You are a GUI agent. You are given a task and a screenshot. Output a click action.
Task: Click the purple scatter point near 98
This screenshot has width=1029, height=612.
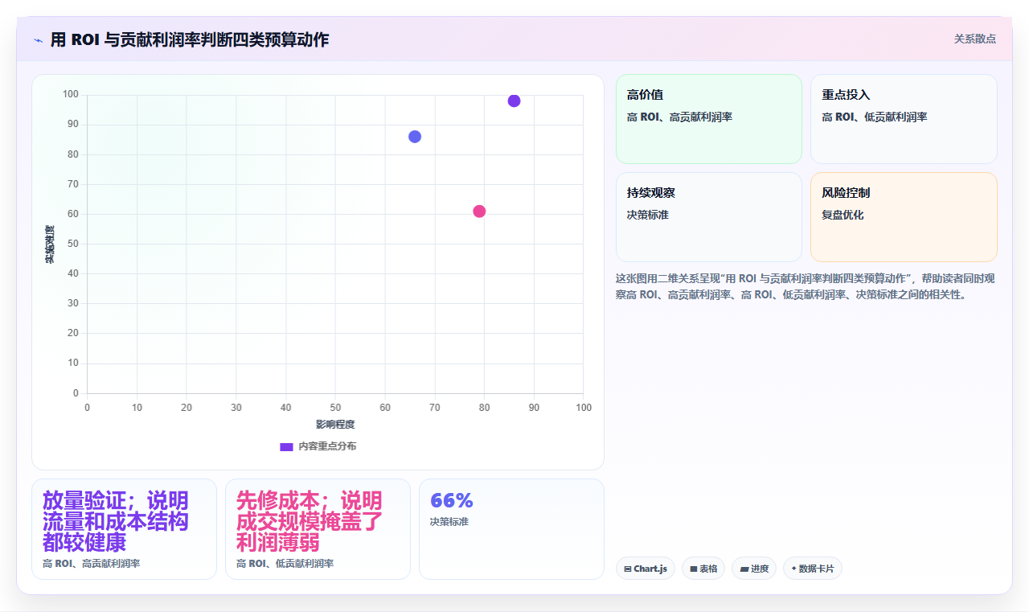pyautogui.click(x=514, y=101)
